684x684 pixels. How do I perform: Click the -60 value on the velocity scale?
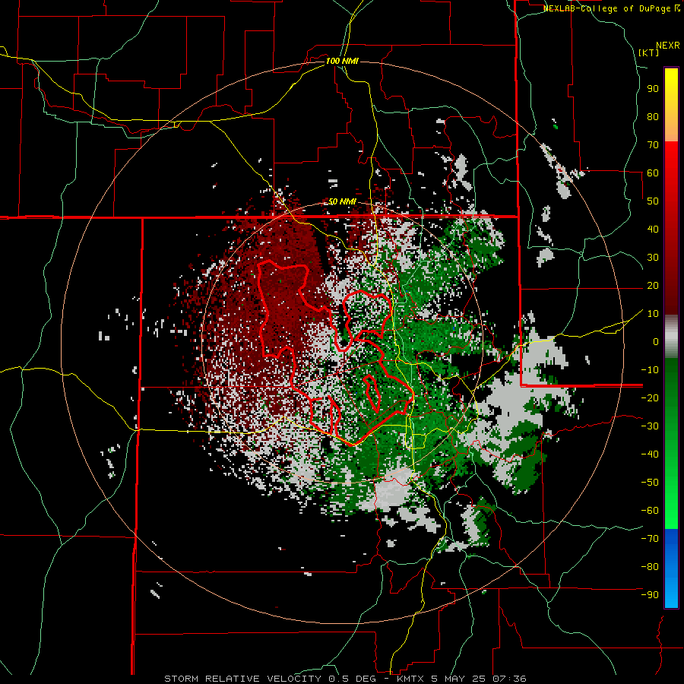pos(650,511)
